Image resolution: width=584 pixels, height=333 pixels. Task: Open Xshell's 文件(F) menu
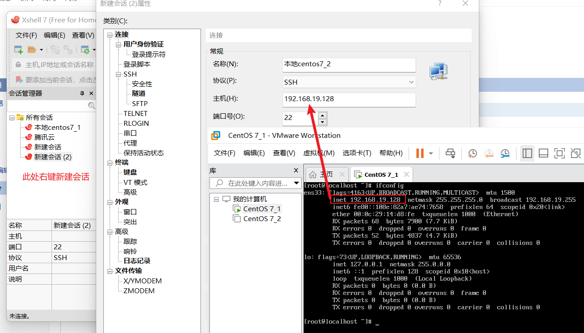coord(26,35)
